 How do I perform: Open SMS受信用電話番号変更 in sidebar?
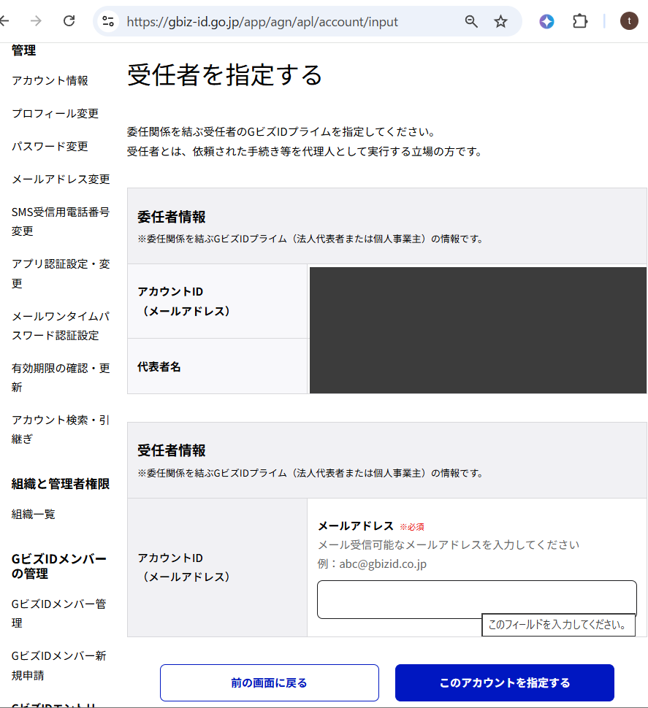61,221
